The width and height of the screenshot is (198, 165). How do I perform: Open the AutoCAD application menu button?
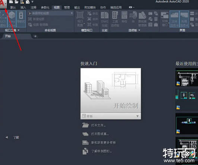[x=3, y=4]
